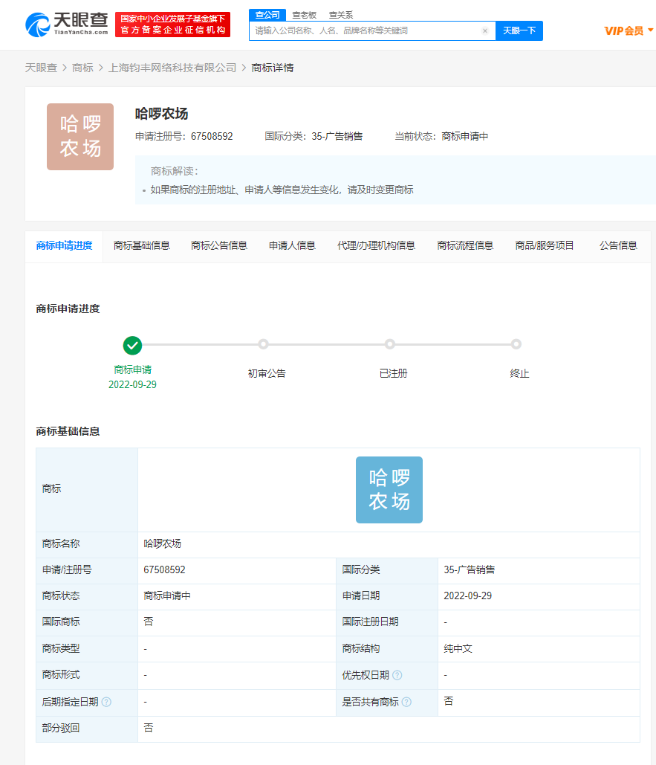Select the 查关系 search mode
The height and width of the screenshot is (765, 656).
341,15
